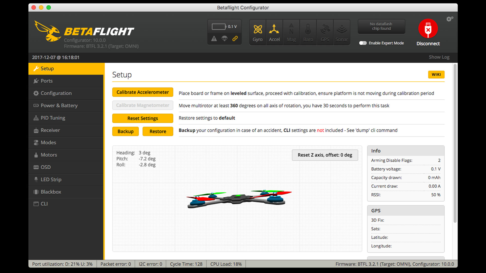Click the hierarchy icon beside PID Tuning
Viewport: 486px width, 273px height.
coord(36,118)
